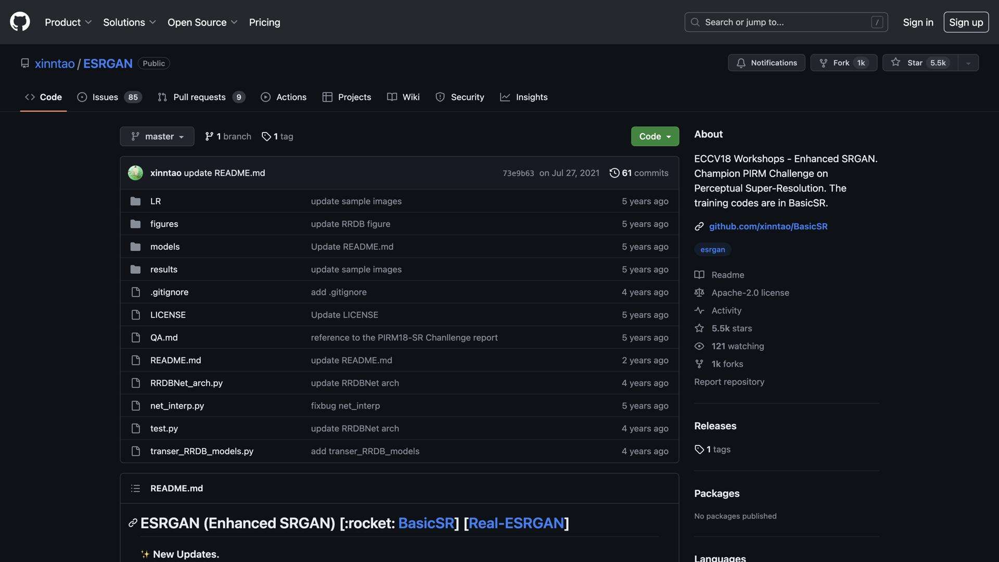The height and width of the screenshot is (562, 999).
Task: Click the GitHub Octocat logo
Action: (20, 22)
